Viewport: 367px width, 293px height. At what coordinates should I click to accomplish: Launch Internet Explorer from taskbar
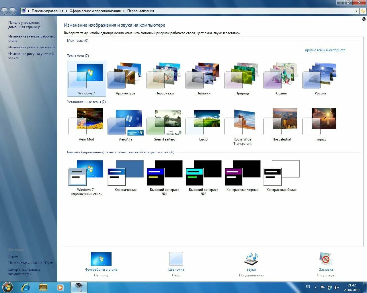[26, 287]
